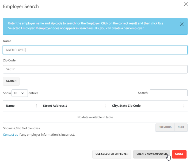Close the Employer Search dialog with the X icon
Image resolution: width=190 pixels, height=162 pixels.
[186, 4]
